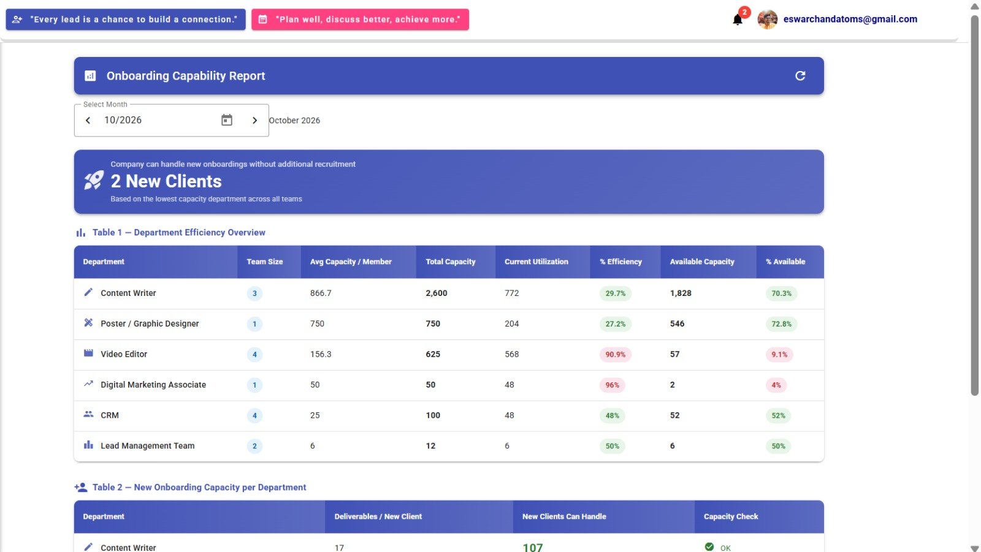The height and width of the screenshot is (552, 981).
Task: Click the "Plan well, discuss better" button
Action: pyautogui.click(x=360, y=20)
